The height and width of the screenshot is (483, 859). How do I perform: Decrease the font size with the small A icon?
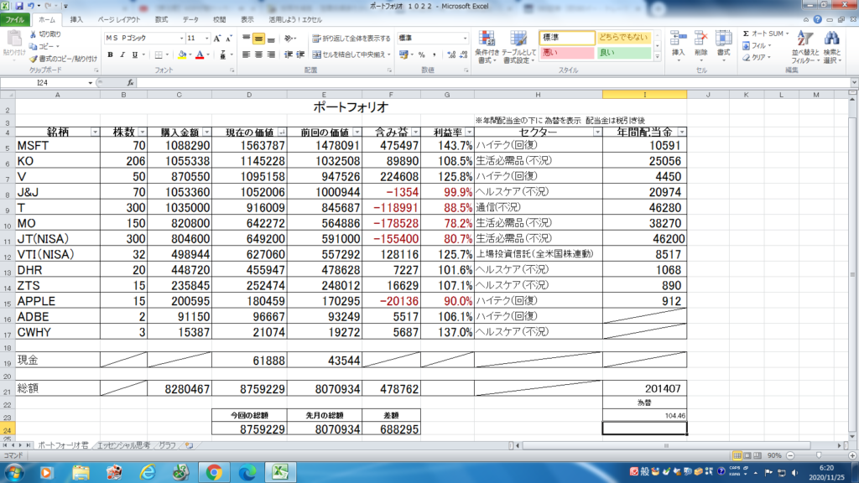pos(229,39)
